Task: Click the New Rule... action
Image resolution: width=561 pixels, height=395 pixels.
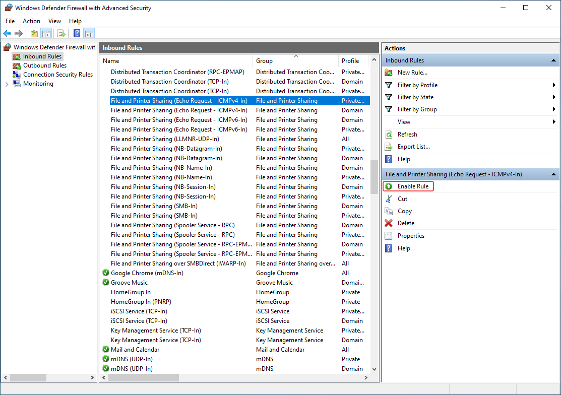Action: coord(412,73)
